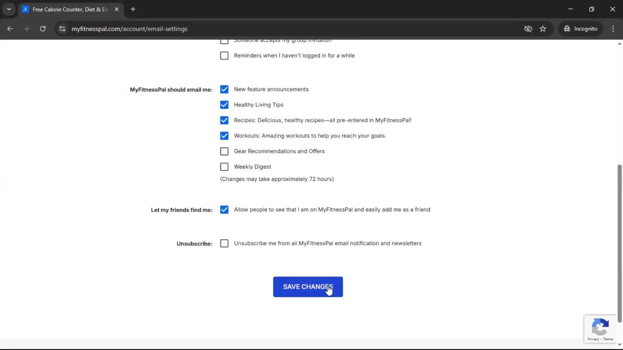This screenshot has height=350, width=623.
Task: Bookmark this page with the star icon
Action: (543, 29)
